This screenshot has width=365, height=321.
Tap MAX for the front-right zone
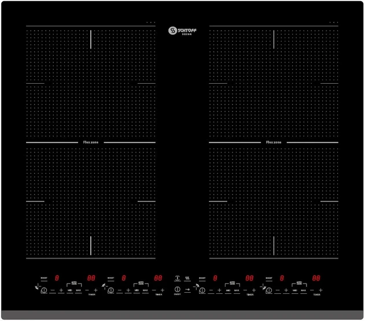point(304,290)
